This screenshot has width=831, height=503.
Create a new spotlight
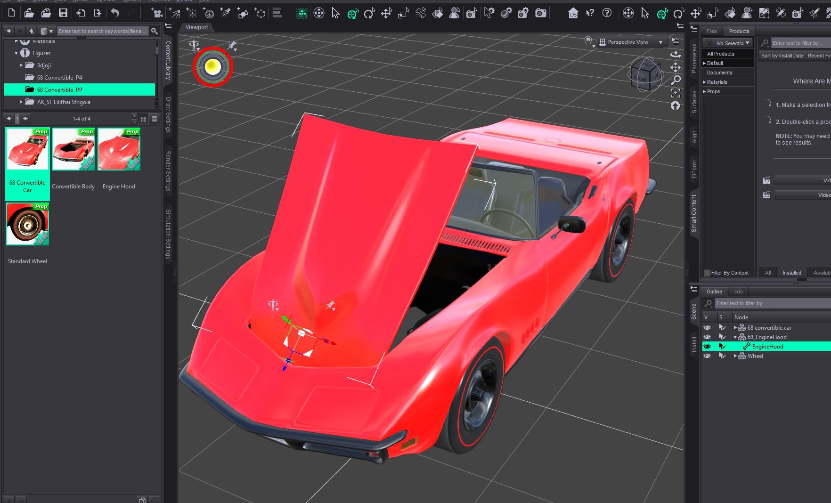click(226, 13)
